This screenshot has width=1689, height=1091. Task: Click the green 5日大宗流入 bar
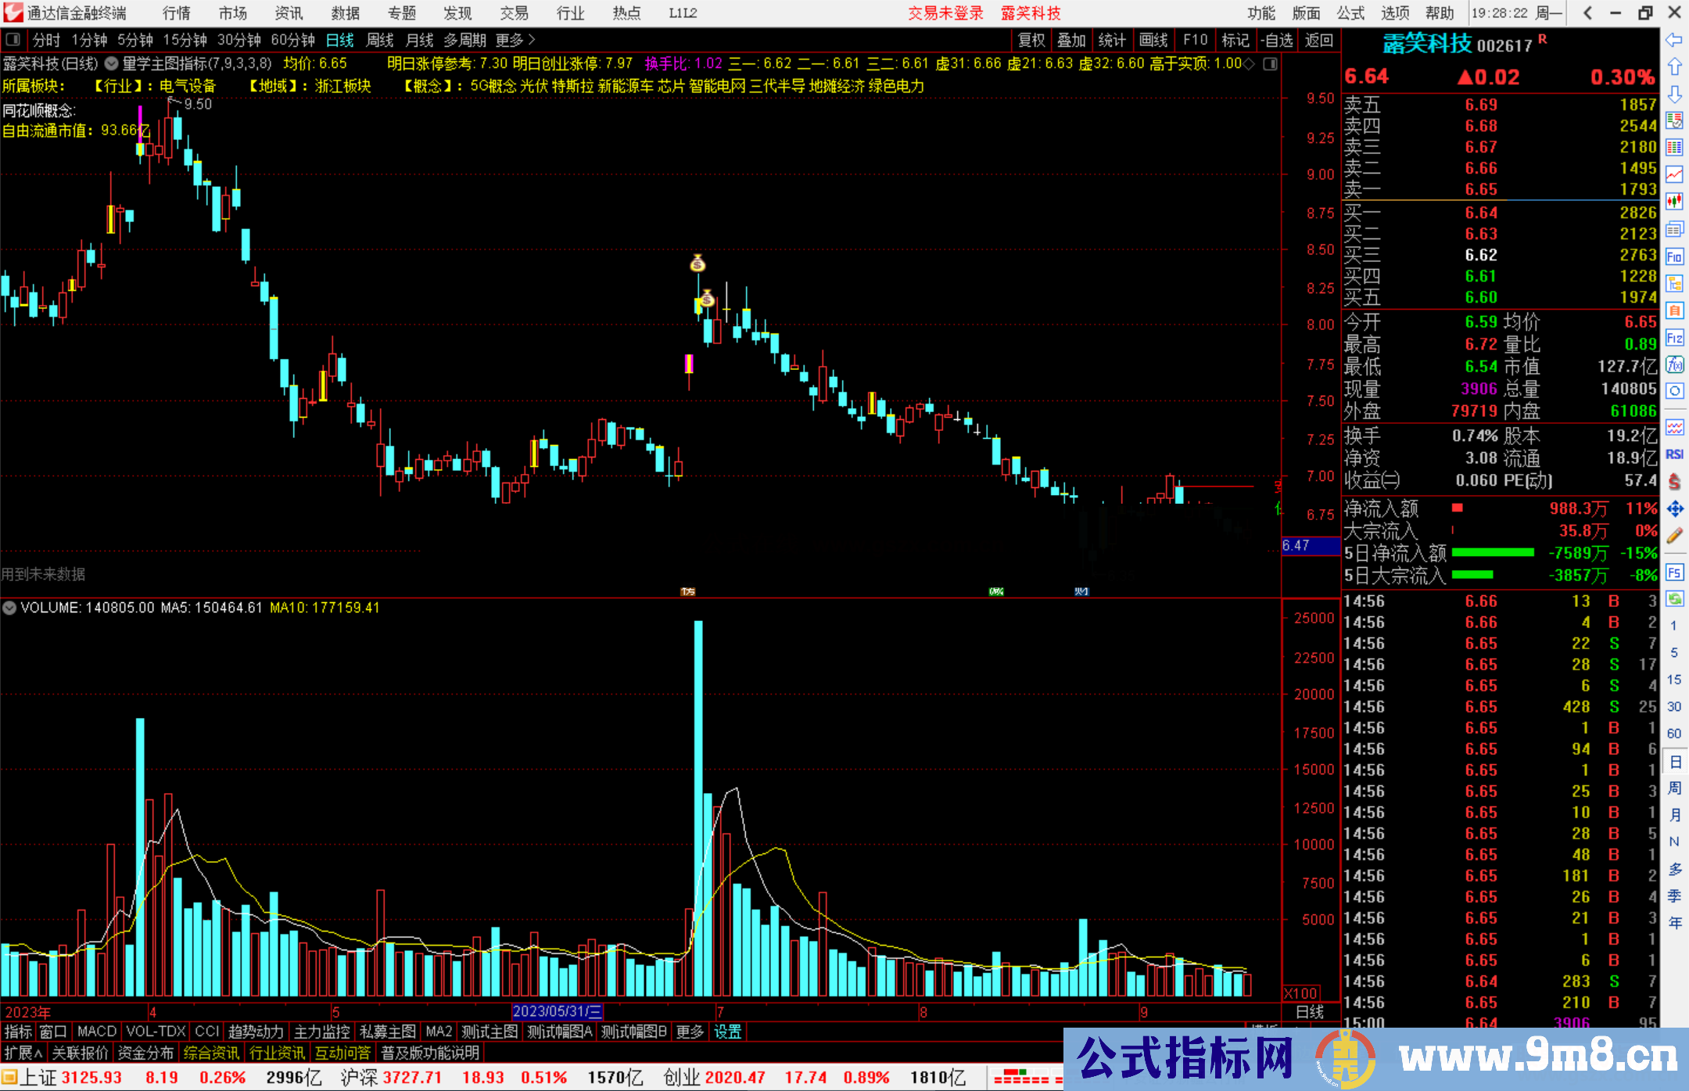1472,575
